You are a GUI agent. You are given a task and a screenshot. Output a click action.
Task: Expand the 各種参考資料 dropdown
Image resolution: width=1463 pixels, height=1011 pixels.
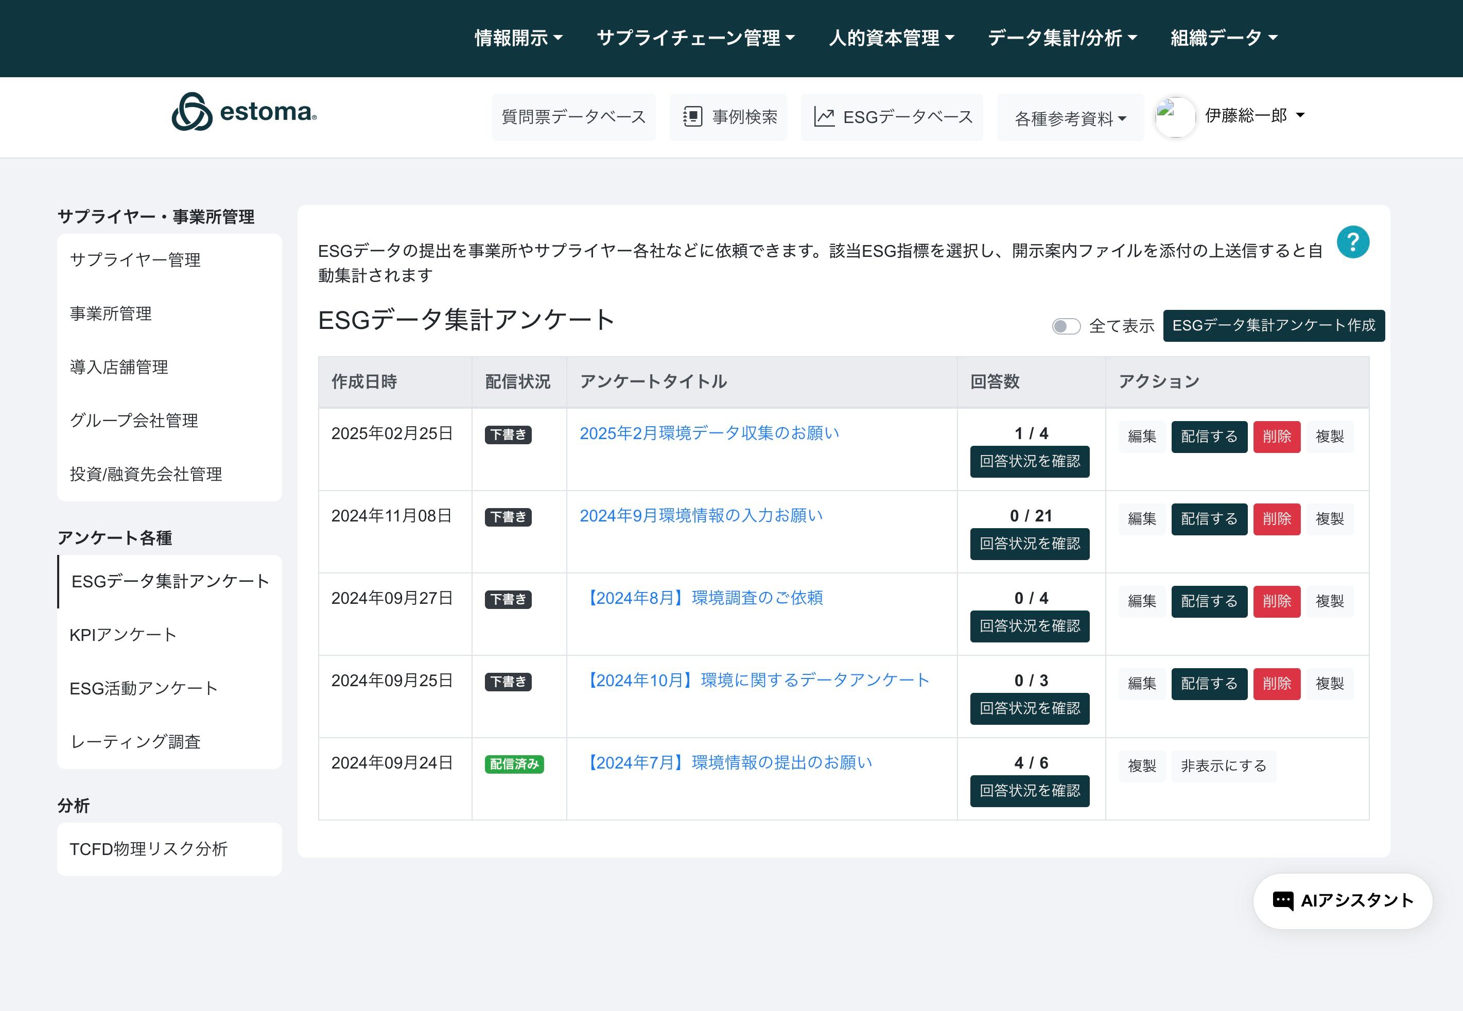[1070, 118]
